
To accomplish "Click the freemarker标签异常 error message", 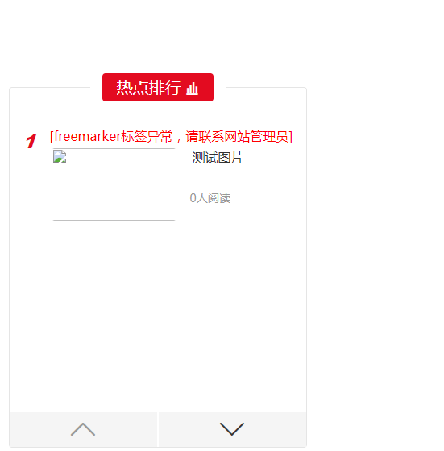I will [x=171, y=136].
